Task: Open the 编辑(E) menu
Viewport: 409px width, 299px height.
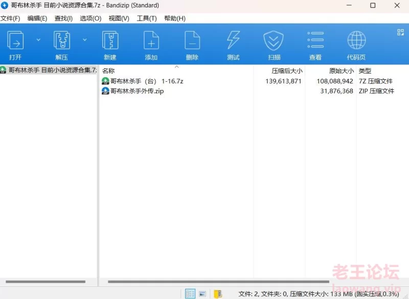Action: pyautogui.click(x=37, y=18)
